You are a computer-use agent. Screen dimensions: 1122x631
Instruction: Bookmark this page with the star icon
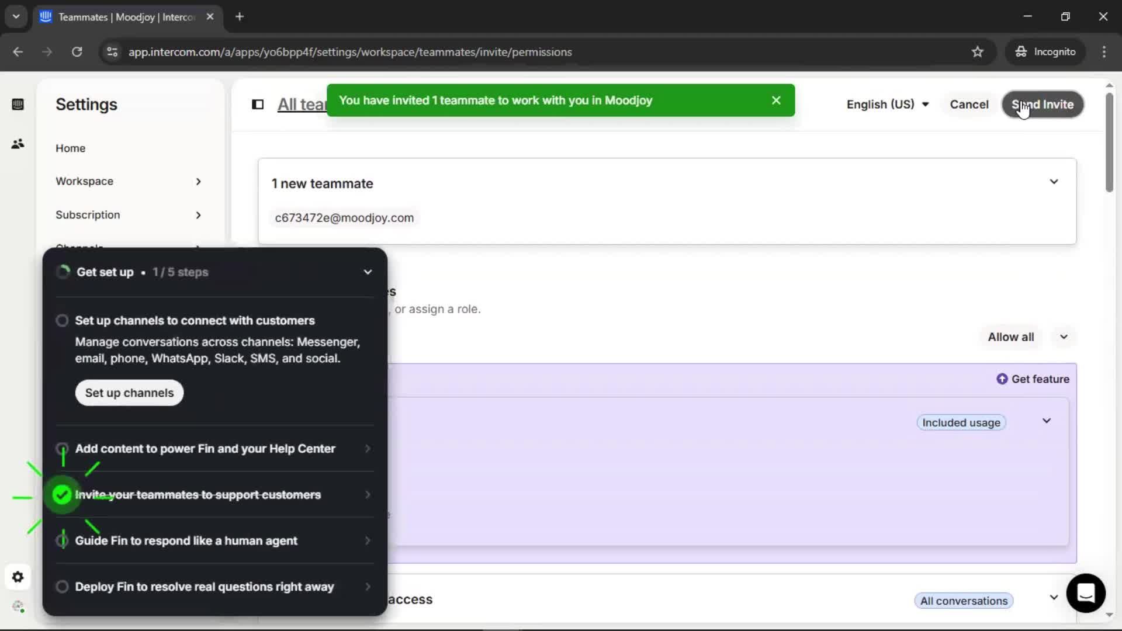pos(978,52)
